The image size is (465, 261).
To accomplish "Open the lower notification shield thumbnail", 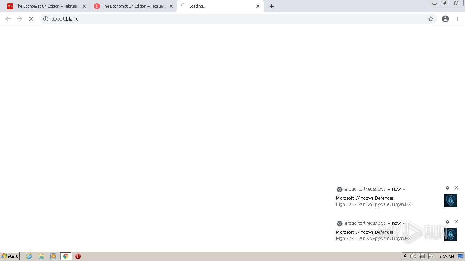I will [x=450, y=235].
